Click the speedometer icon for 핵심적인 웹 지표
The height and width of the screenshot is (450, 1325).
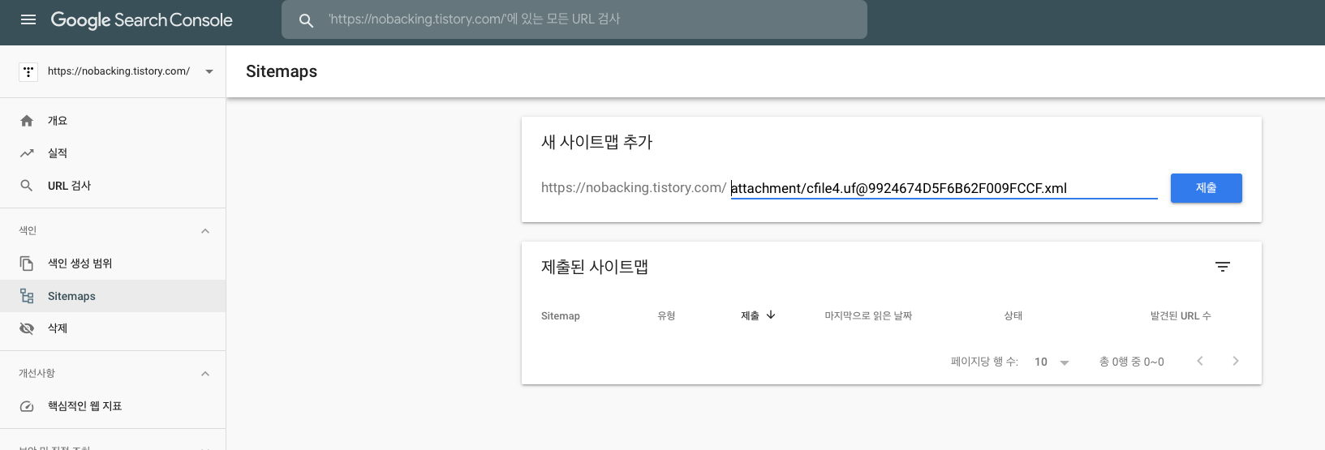(27, 406)
